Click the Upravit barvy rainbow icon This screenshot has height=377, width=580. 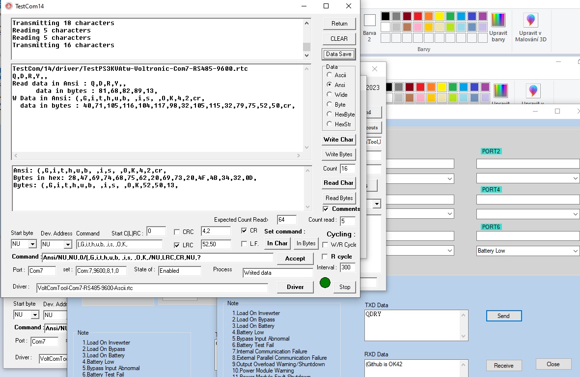point(498,20)
